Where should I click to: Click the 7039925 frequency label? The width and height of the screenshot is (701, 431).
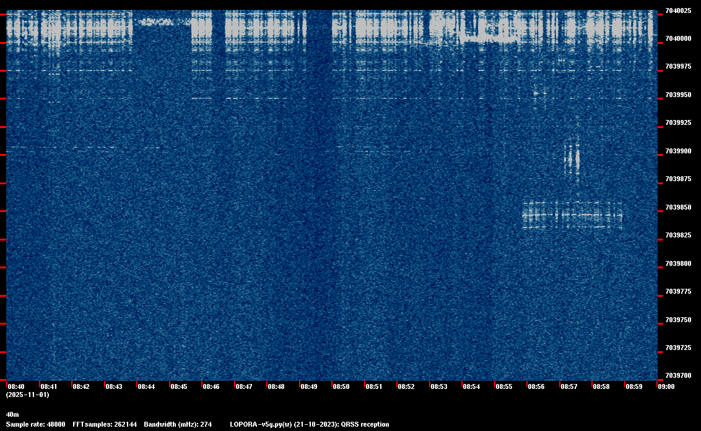[x=678, y=123]
